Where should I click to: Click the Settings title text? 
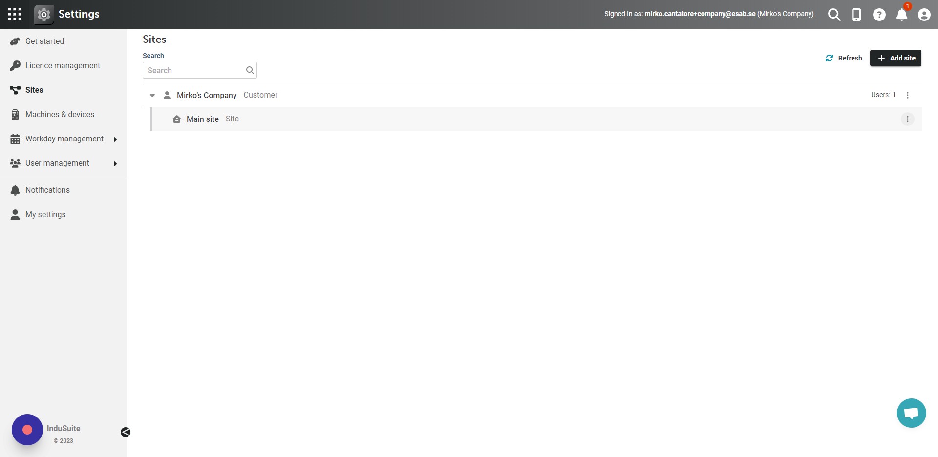79,14
